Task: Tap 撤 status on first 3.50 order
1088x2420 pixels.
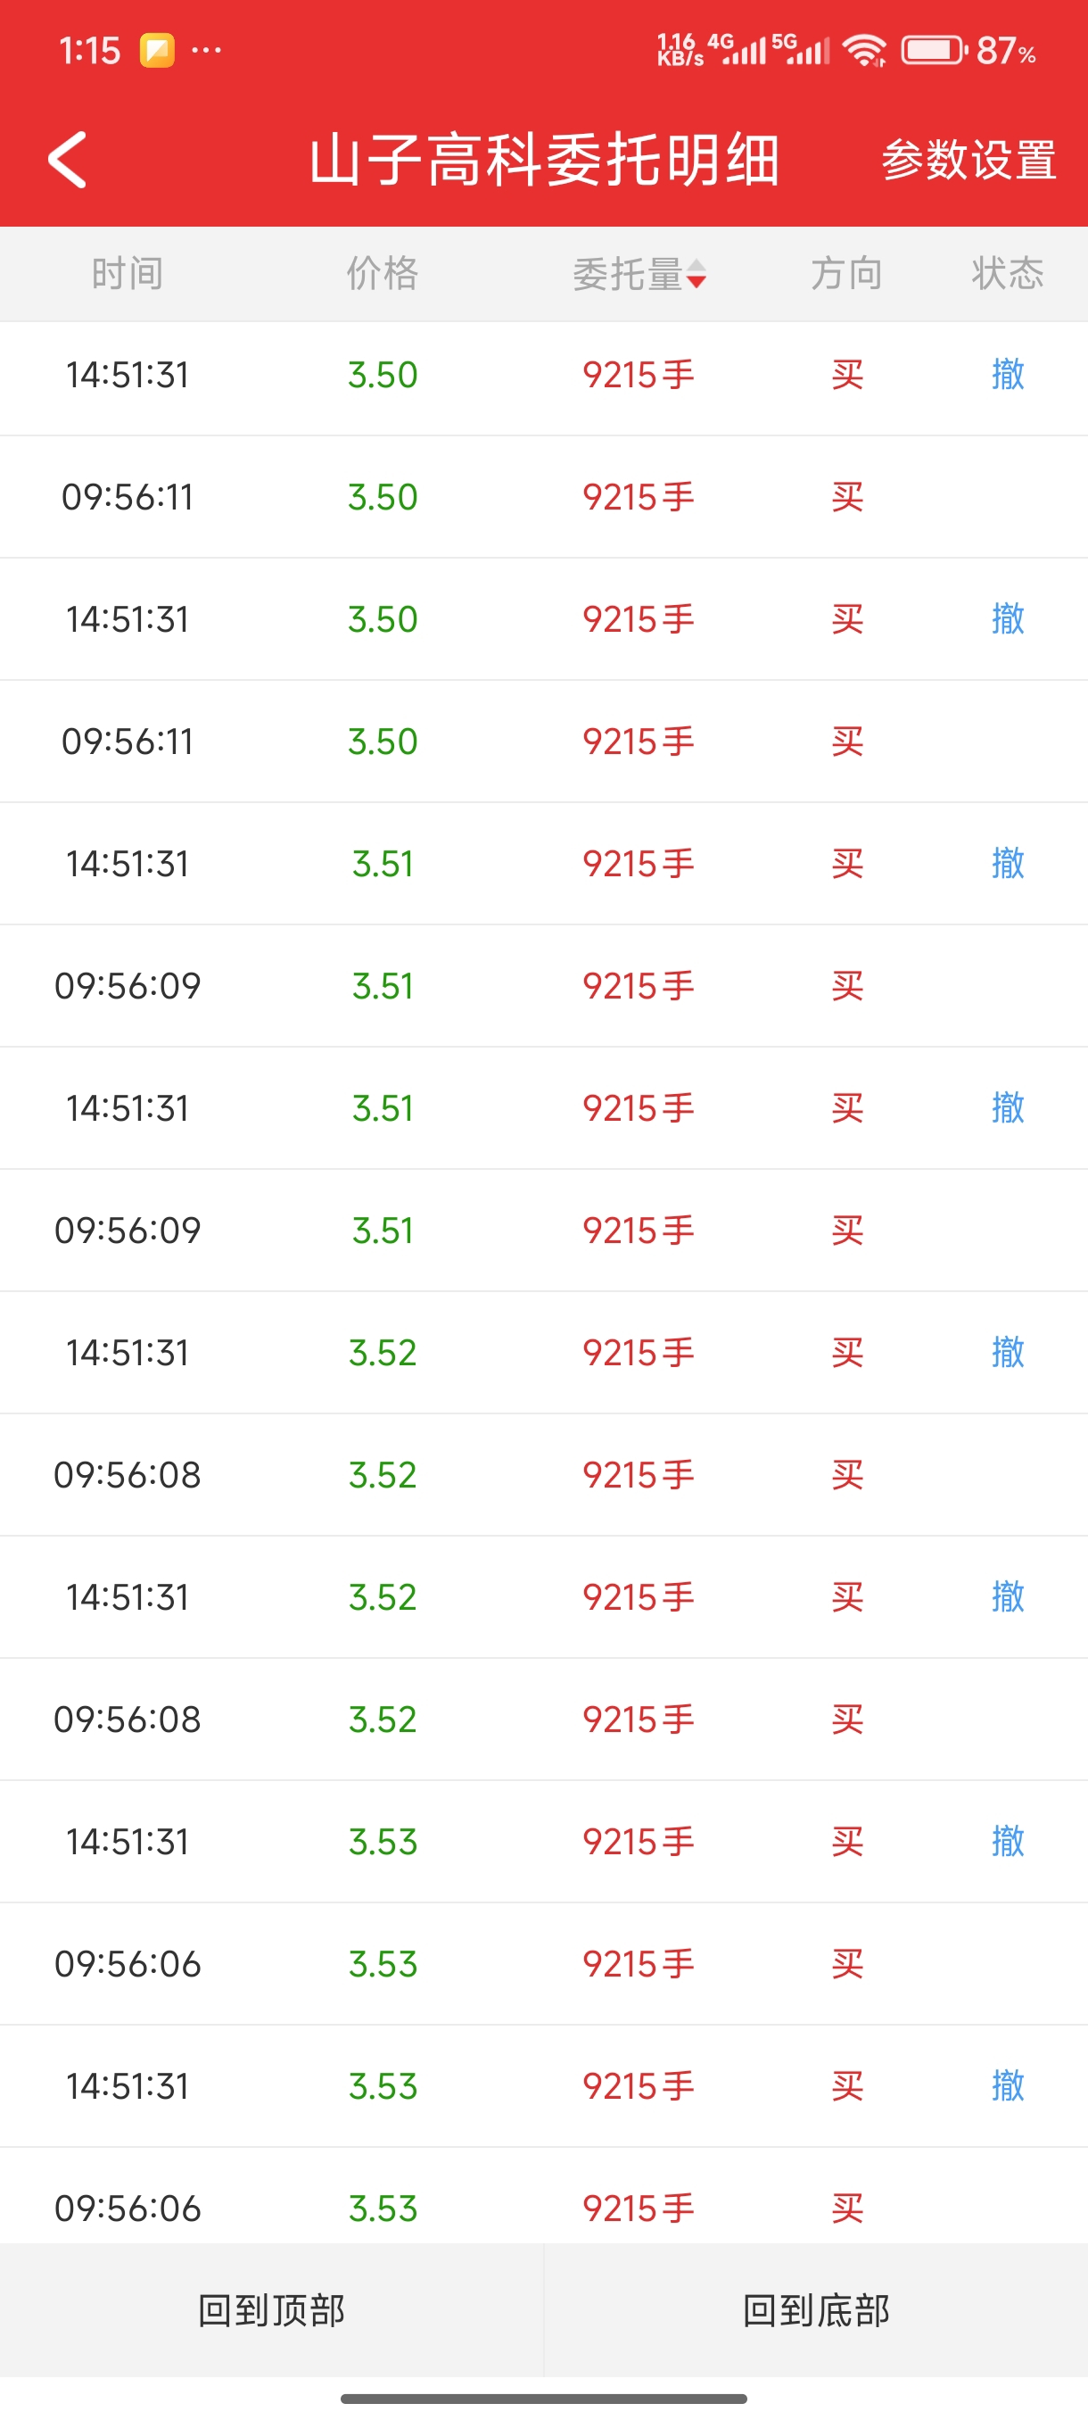Action: [x=1007, y=375]
